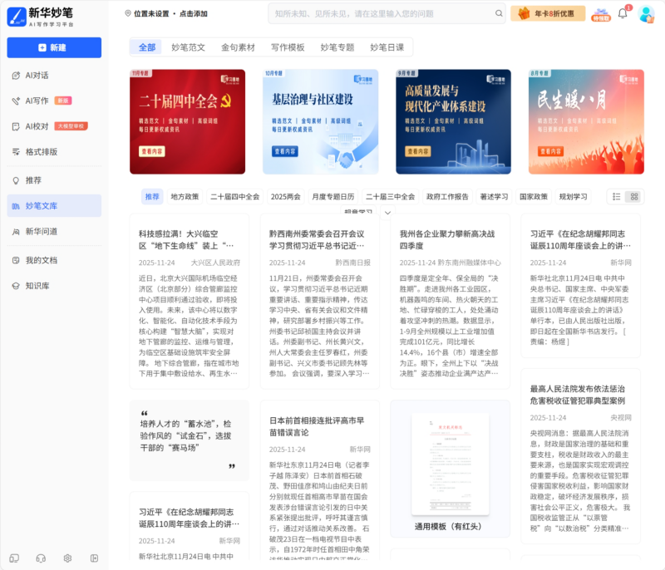Click the notification bell icon
Image resolution: width=665 pixels, height=570 pixels.
623,13
